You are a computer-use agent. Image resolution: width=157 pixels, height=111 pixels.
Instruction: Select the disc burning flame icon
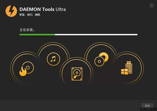click(26, 69)
